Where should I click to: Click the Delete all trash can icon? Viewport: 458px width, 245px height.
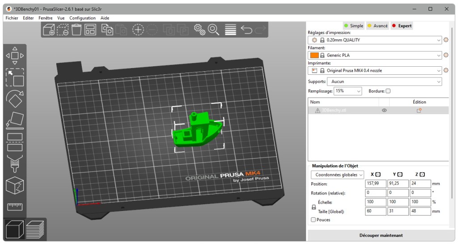click(x=76, y=30)
